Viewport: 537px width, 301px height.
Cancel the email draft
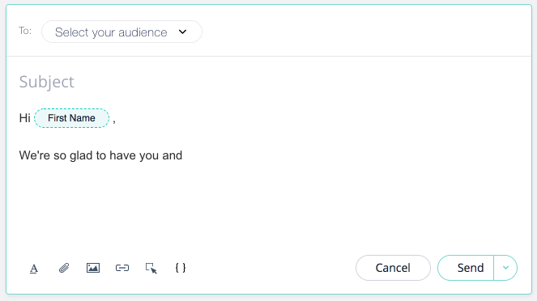click(x=393, y=268)
